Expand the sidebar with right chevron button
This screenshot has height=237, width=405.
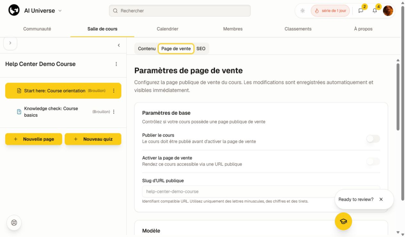[x=10, y=43]
